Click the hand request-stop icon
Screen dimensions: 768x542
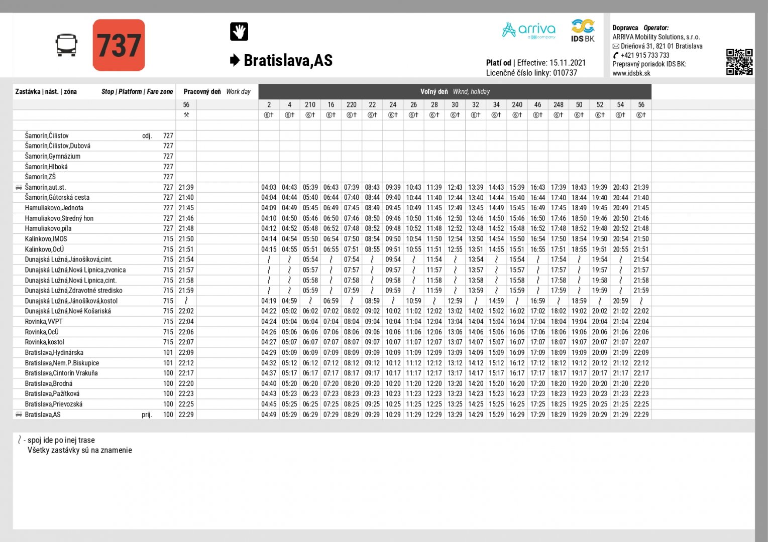pyautogui.click(x=239, y=32)
